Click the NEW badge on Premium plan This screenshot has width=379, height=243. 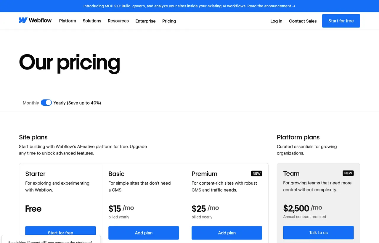(x=257, y=173)
